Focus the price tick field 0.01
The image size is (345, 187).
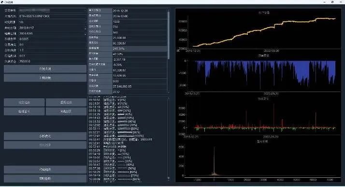coord(52,56)
